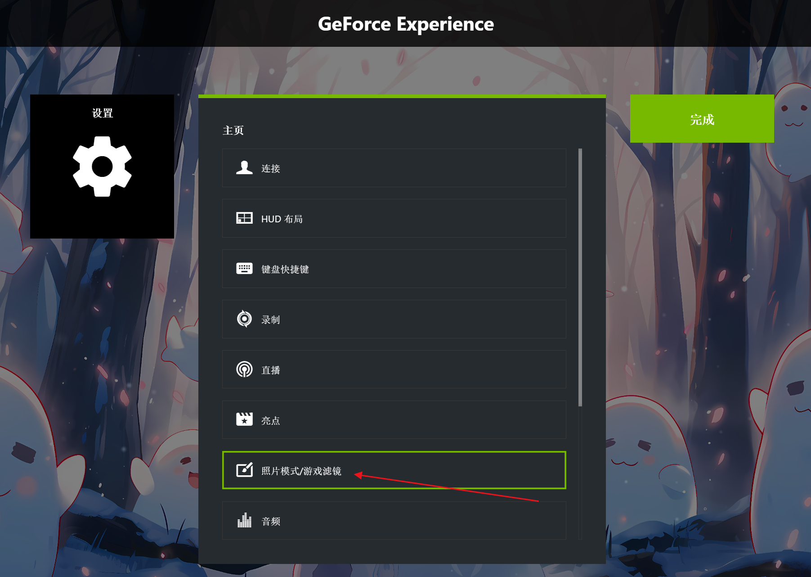Viewport: 811px width, 577px height.
Task: Click the green 完成 button
Action: 702,119
